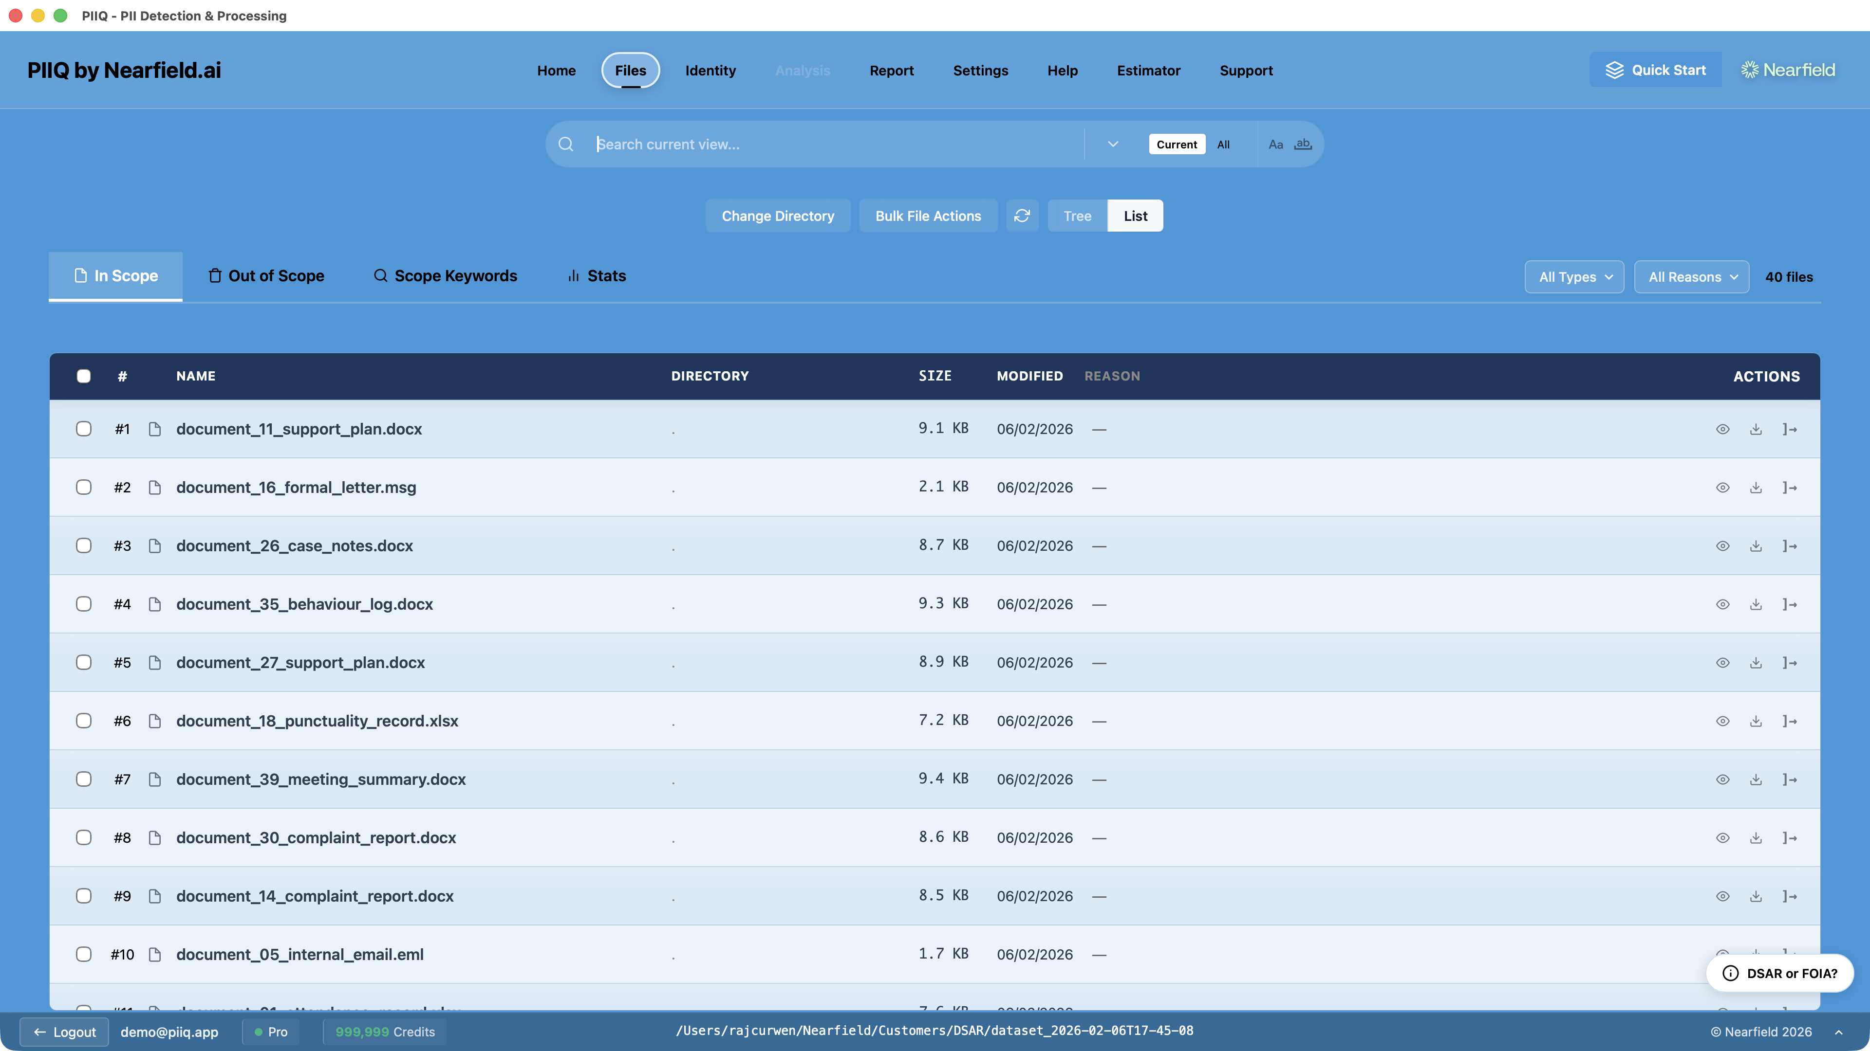Switch file view to Tree mode
The height and width of the screenshot is (1051, 1870).
click(1077, 216)
